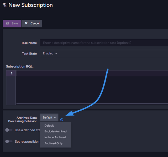Click the Task State label
Screen dimensions: 168x157
point(29,53)
